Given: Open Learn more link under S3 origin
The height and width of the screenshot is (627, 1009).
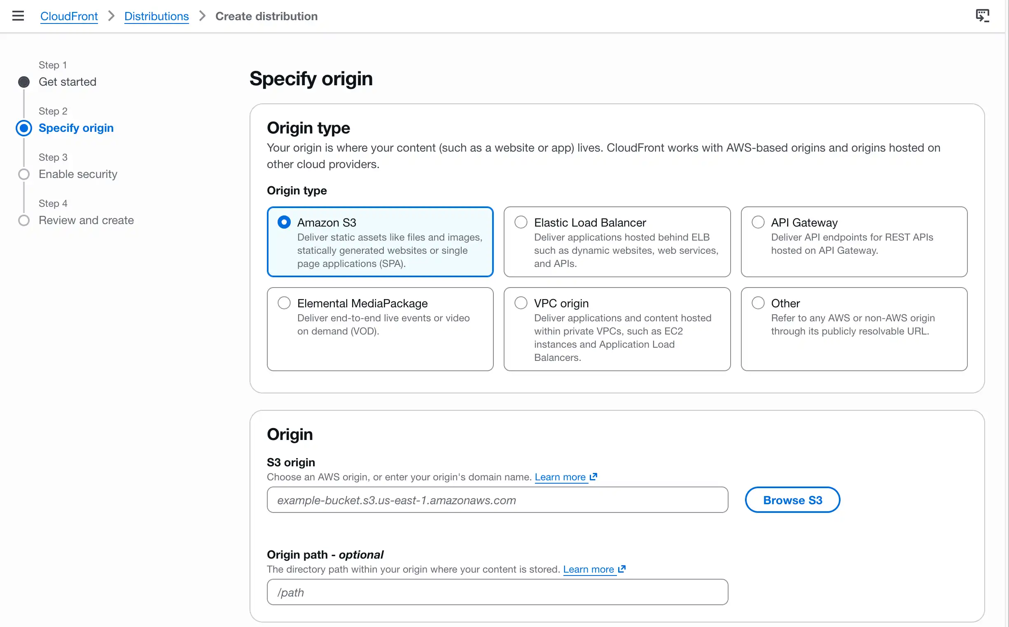Looking at the screenshot, I should pyautogui.click(x=560, y=477).
